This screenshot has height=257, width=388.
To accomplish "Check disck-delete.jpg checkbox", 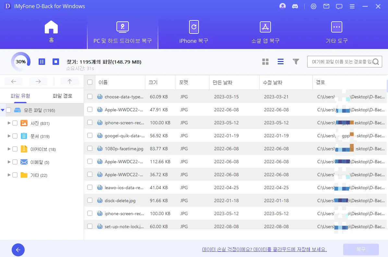I will (x=90, y=200).
